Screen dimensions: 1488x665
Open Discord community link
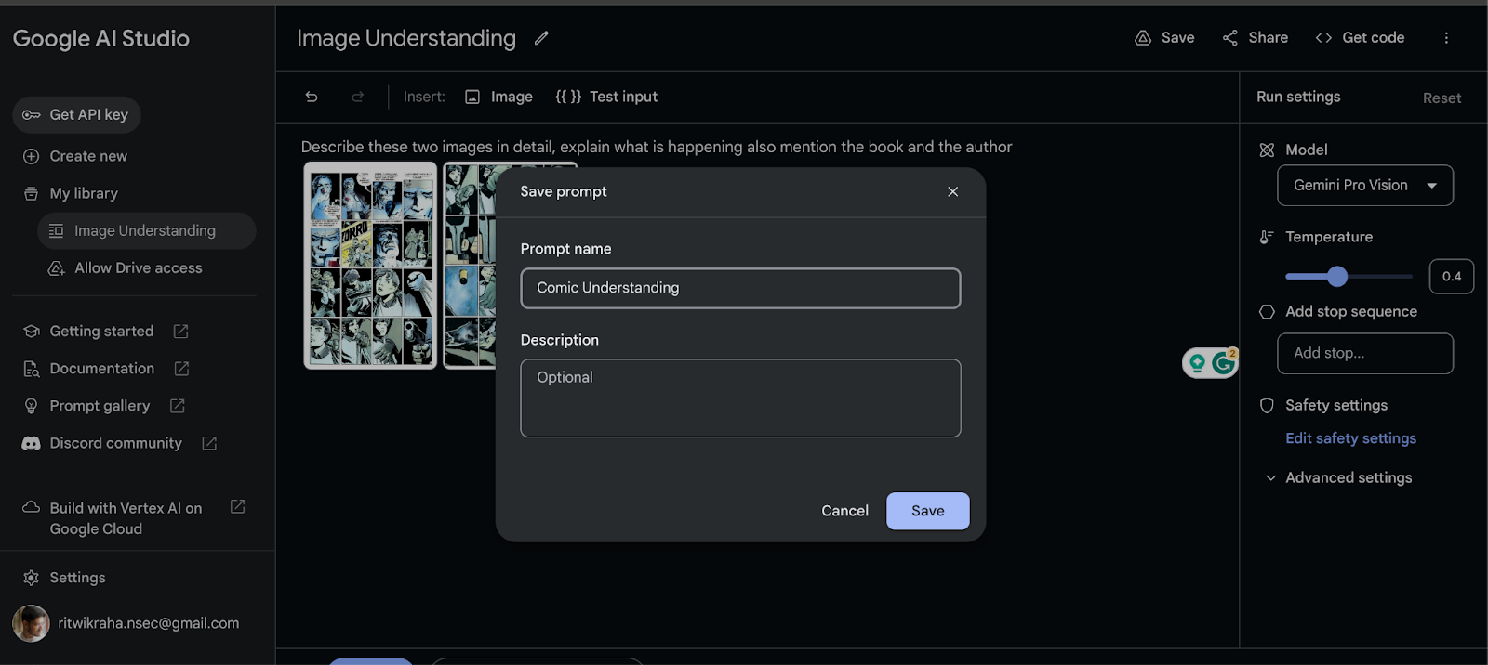(x=115, y=443)
